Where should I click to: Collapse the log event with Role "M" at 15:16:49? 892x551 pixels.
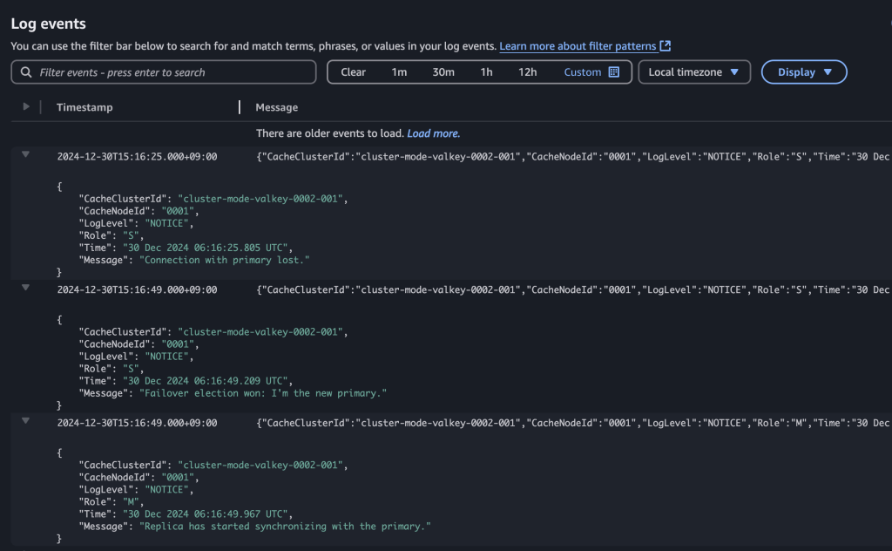(25, 420)
